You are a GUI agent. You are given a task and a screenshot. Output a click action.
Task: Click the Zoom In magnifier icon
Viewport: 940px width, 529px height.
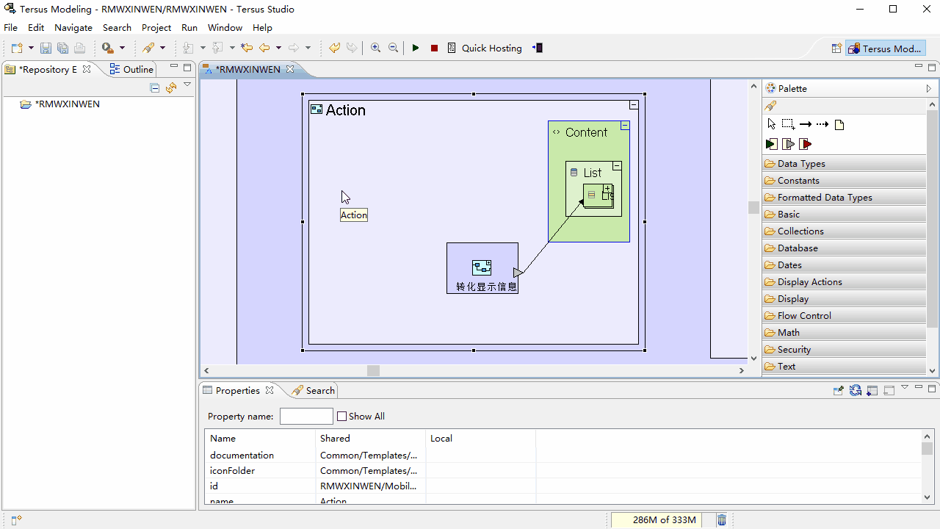(375, 48)
